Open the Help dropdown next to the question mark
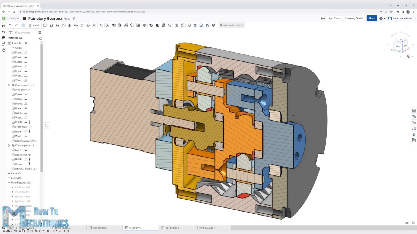Image resolution: width=417 pixels, height=234 pixels. pos(384,18)
